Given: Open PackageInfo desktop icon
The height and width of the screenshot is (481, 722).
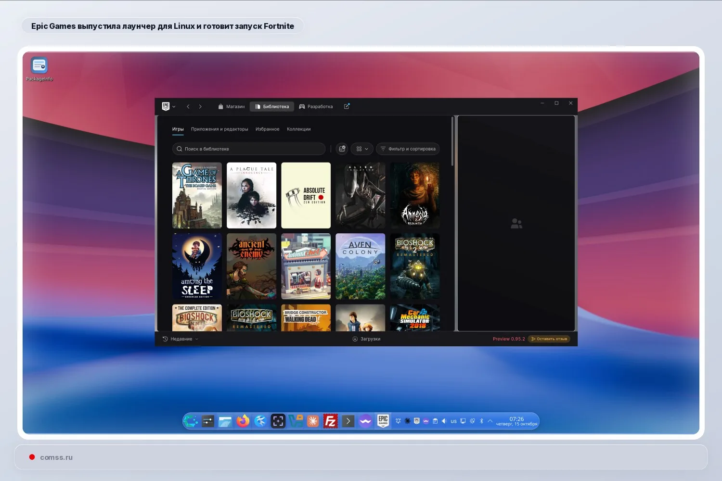Looking at the screenshot, I should (39, 69).
